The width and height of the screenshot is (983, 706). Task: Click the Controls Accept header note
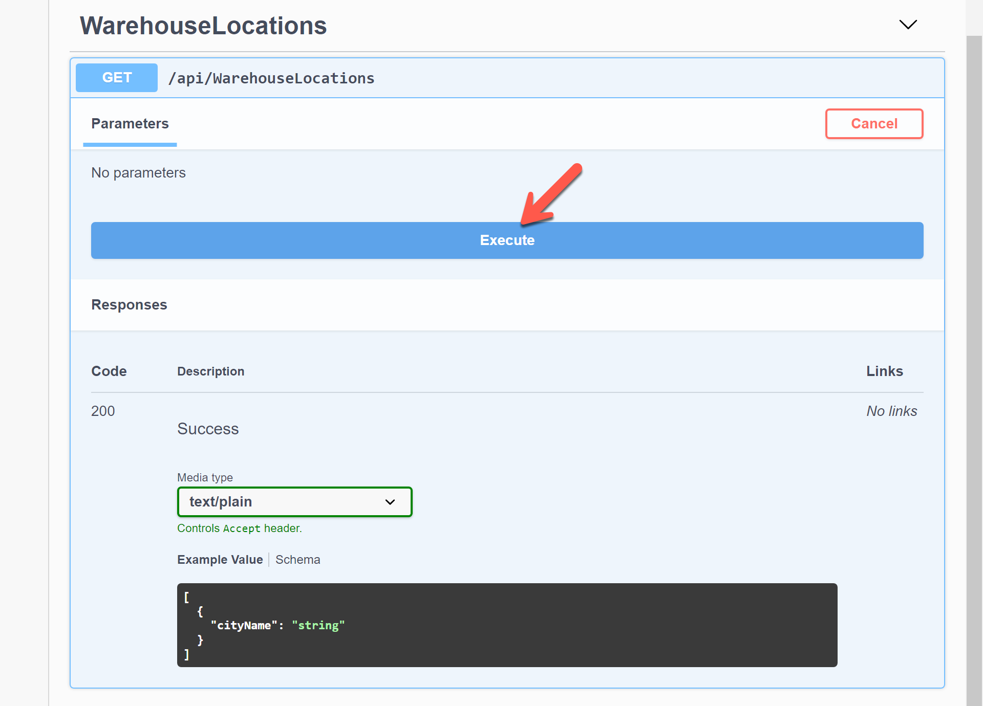[x=240, y=528]
